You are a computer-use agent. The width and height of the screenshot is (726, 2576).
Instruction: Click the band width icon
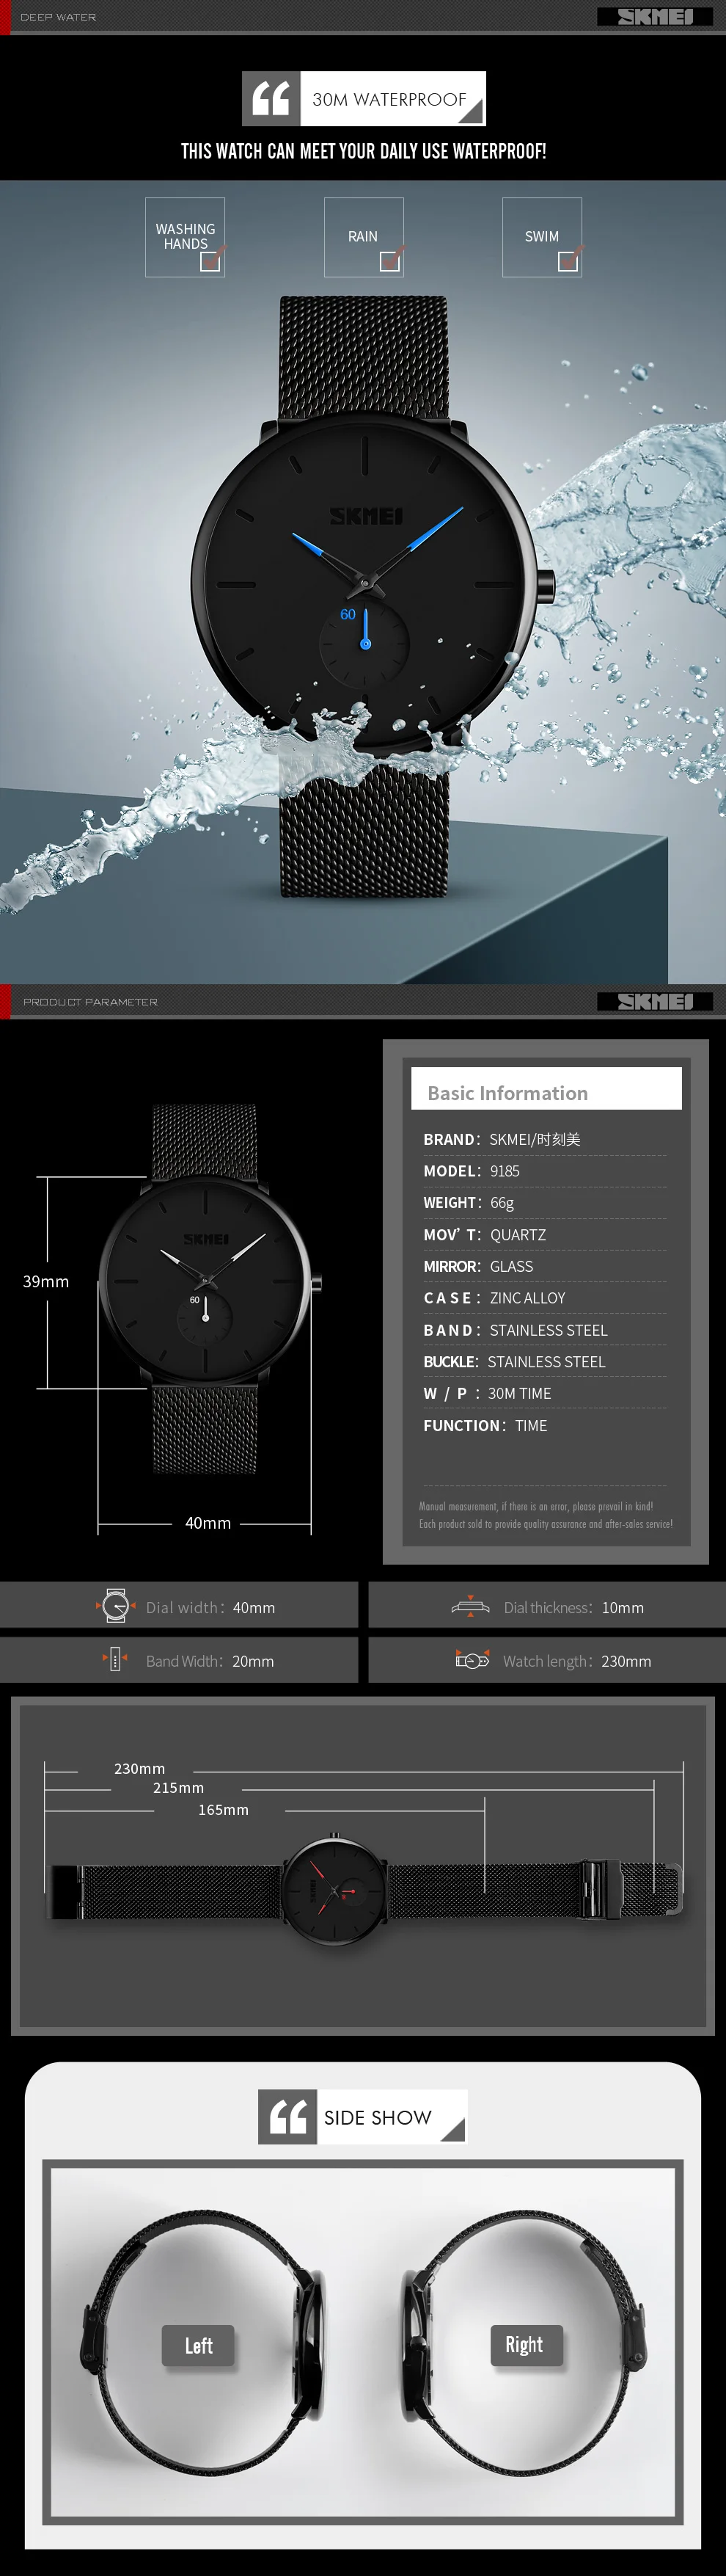coord(114,1660)
